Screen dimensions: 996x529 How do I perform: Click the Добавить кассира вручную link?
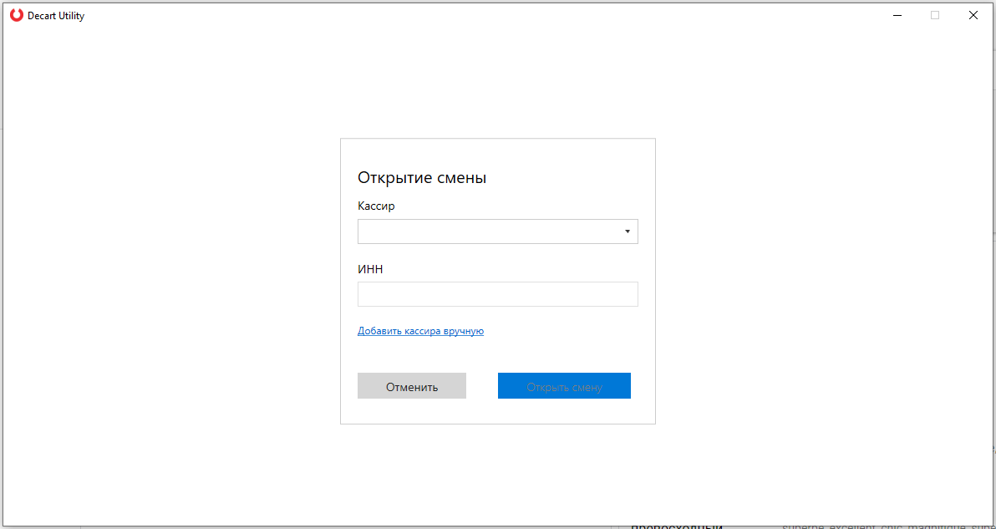(420, 331)
